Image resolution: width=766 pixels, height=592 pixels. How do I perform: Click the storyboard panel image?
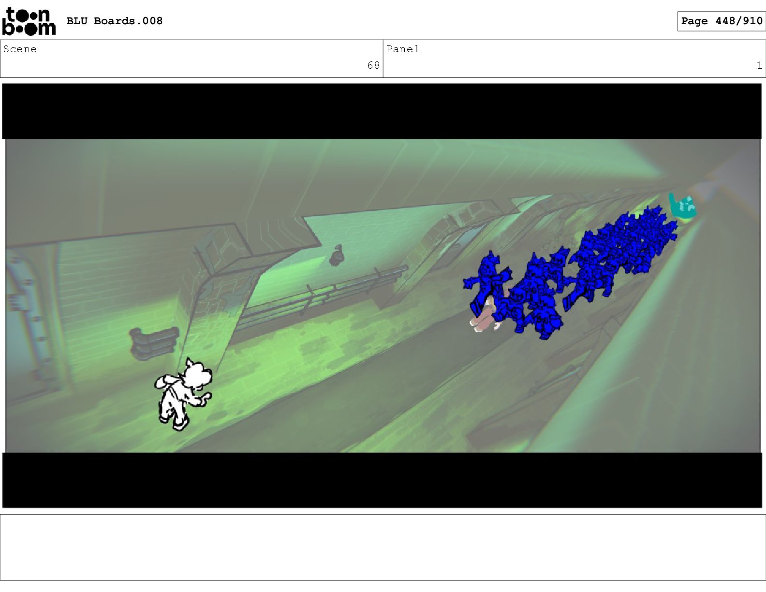(x=382, y=296)
